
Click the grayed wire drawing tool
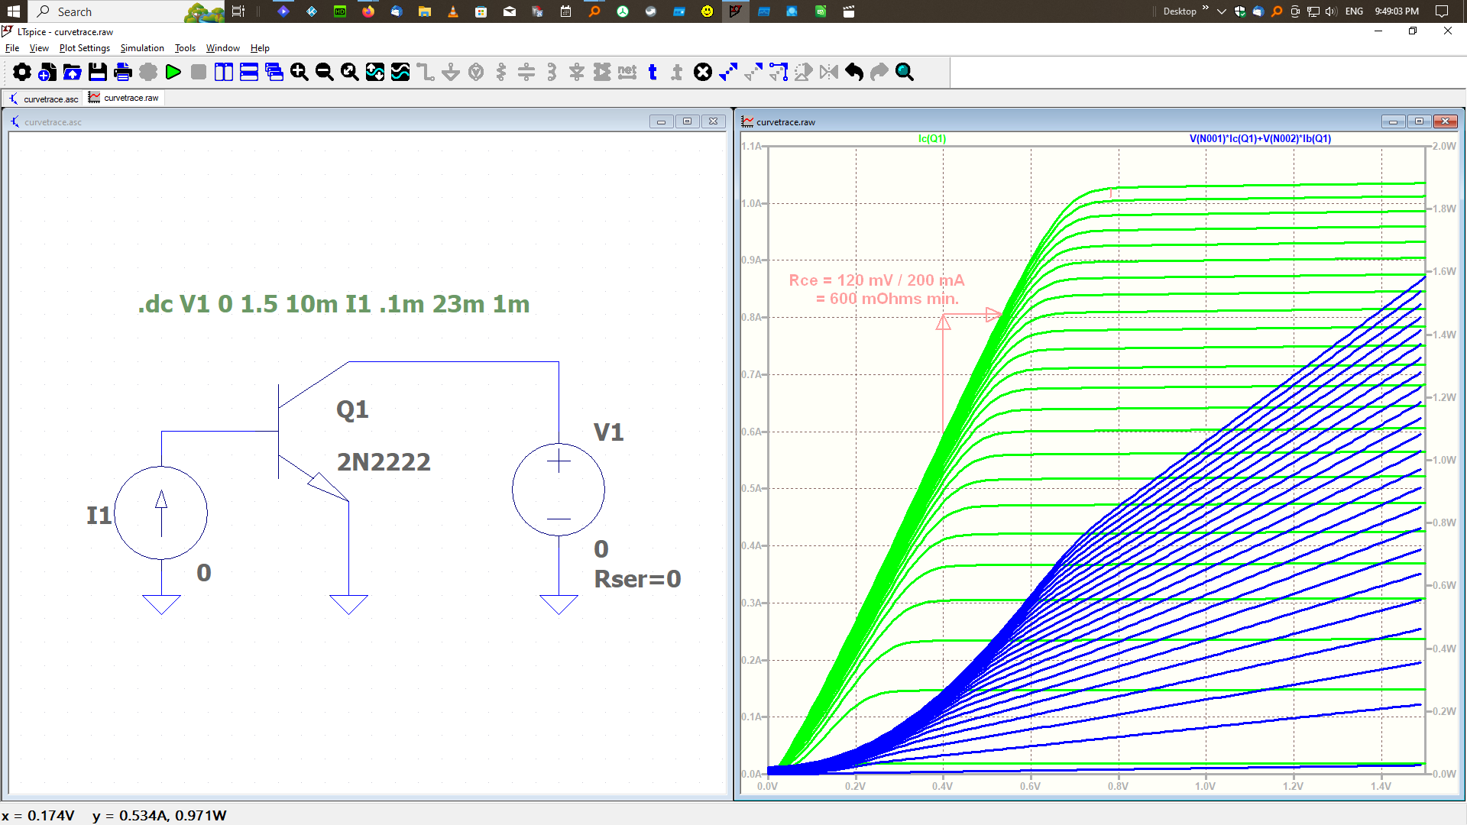click(x=426, y=72)
